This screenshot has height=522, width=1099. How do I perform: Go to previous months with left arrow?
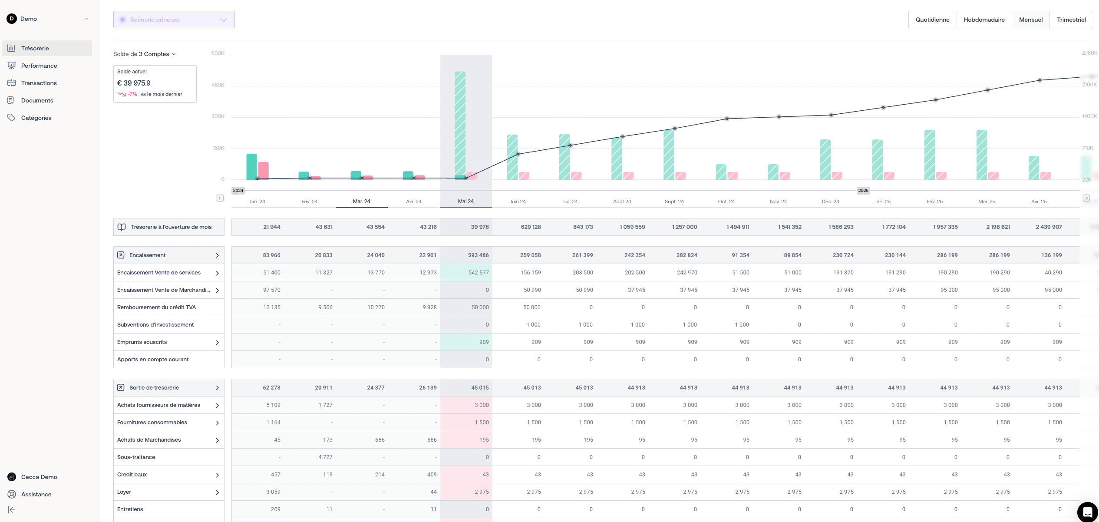click(x=220, y=198)
